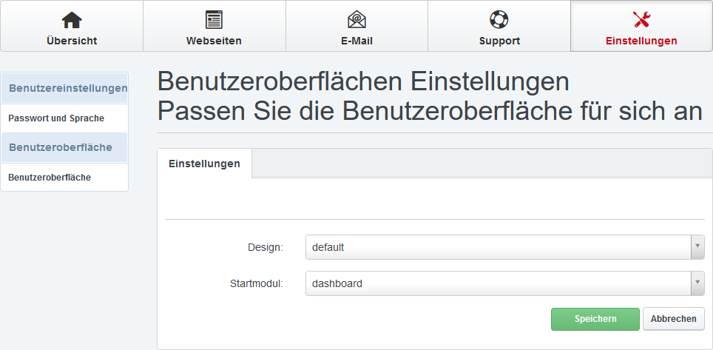713x350 pixels.
Task: Click the house icon for Übersicht
Action: coord(72,20)
